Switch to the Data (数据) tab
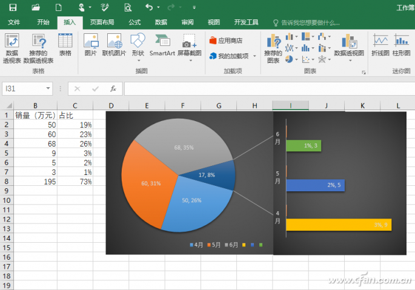 coord(161,22)
